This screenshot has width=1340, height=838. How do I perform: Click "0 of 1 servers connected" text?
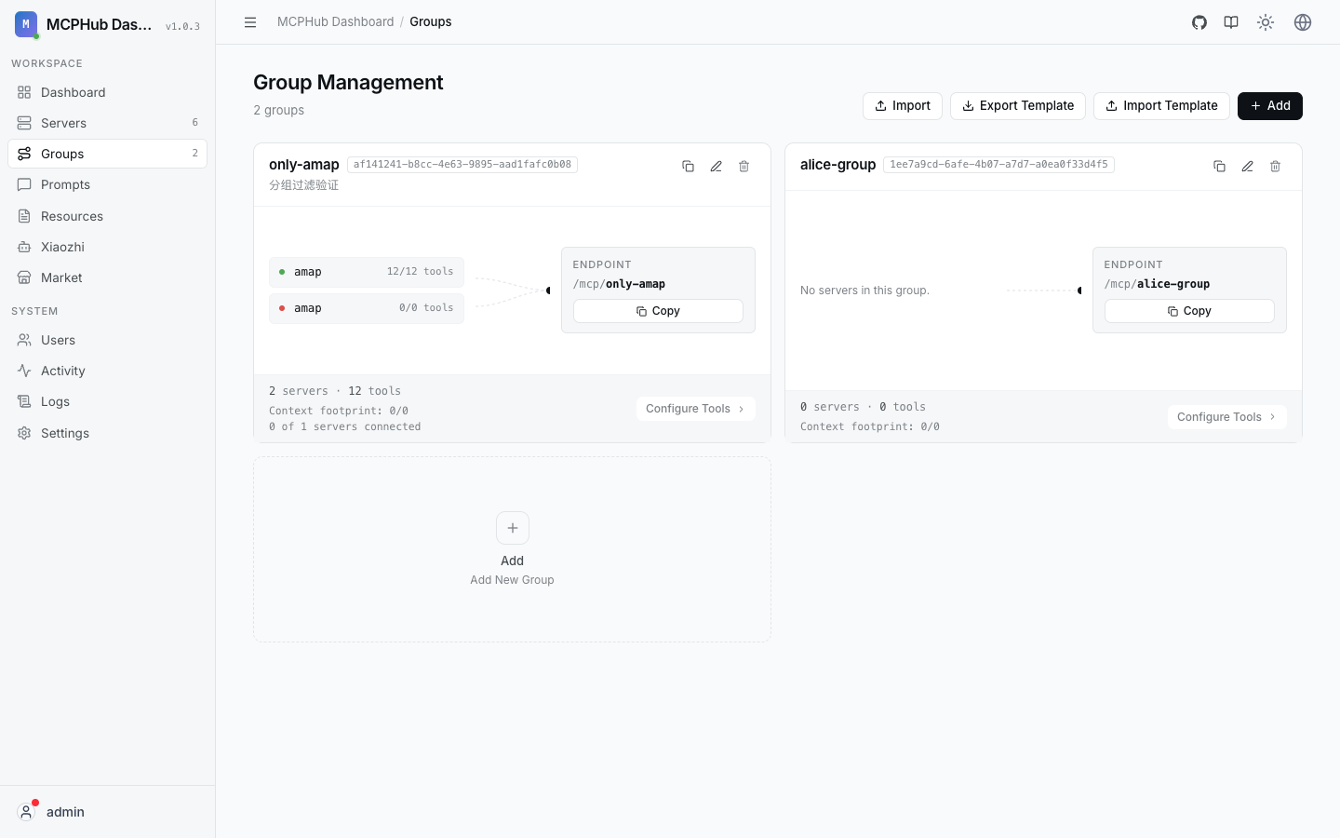pos(345,426)
